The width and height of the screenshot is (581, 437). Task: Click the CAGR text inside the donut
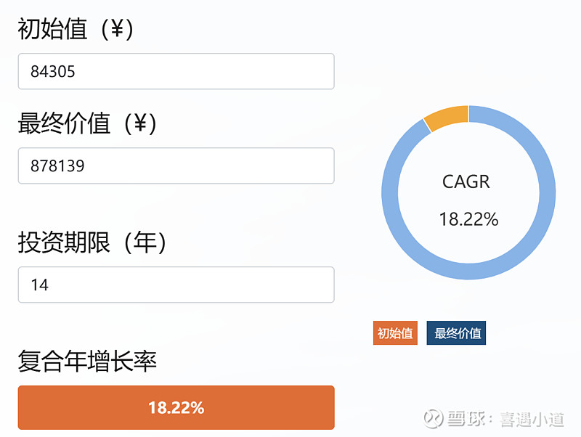(466, 181)
